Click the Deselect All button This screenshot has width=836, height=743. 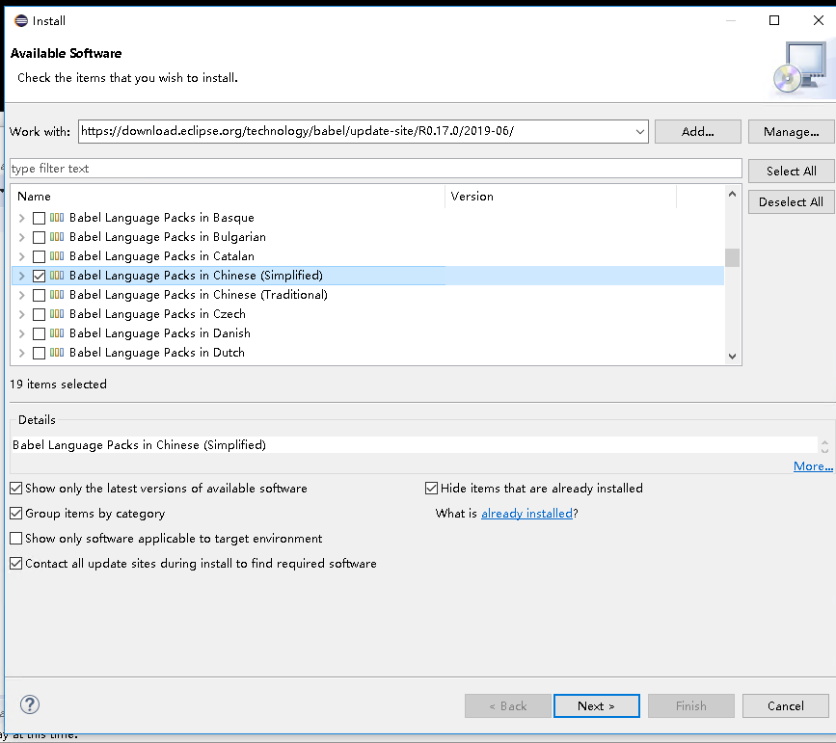[x=792, y=202]
